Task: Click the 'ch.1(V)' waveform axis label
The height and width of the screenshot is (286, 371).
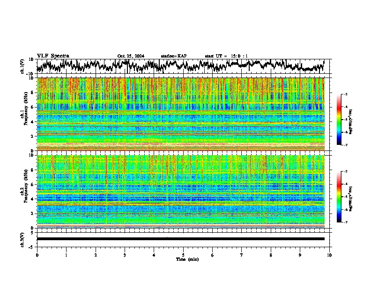Action: (x=22, y=66)
